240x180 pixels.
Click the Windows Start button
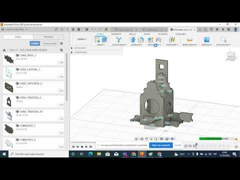point(4,154)
